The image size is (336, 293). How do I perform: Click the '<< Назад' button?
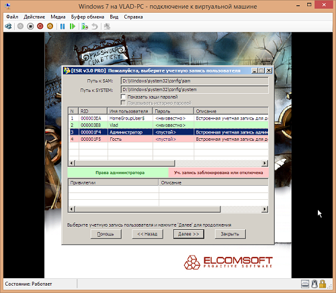[x=147, y=234]
